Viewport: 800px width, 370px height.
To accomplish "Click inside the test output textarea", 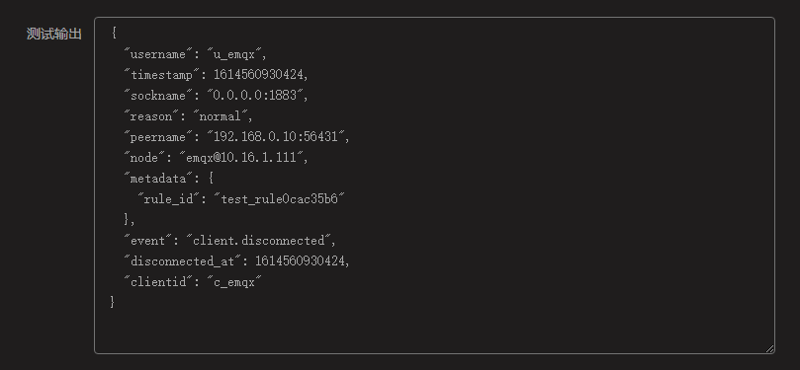I will pyautogui.click(x=434, y=185).
